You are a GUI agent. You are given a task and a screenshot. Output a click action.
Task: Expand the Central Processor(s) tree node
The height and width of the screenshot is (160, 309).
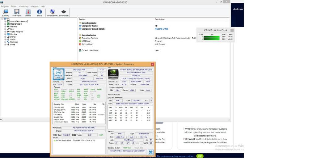pyautogui.click(x=5, y=21)
